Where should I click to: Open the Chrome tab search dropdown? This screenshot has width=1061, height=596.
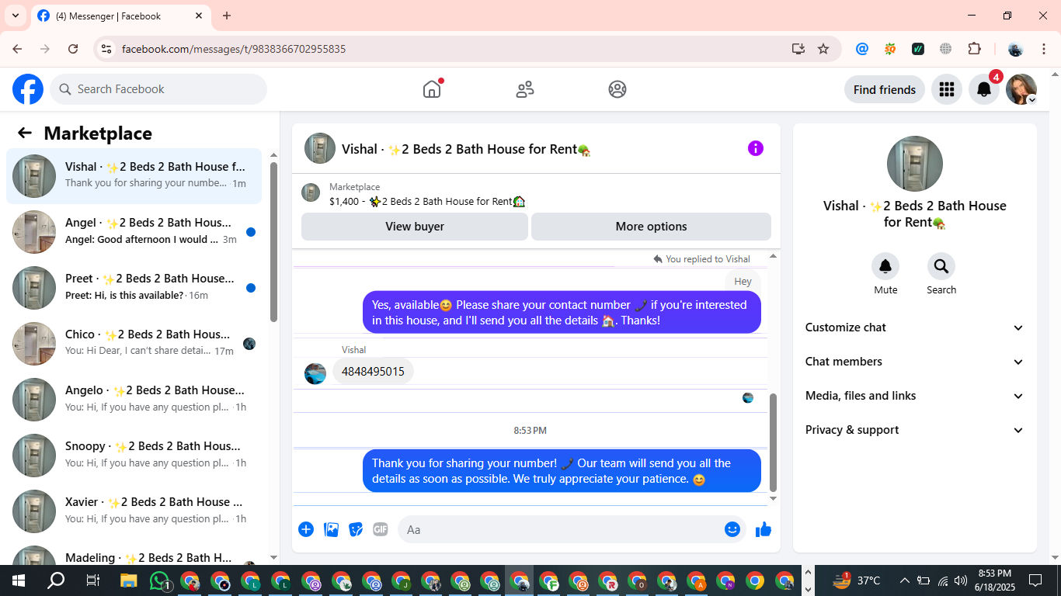point(15,16)
